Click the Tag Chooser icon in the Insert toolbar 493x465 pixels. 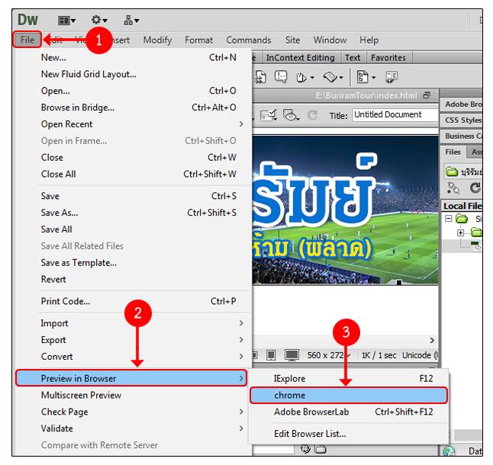click(x=391, y=76)
